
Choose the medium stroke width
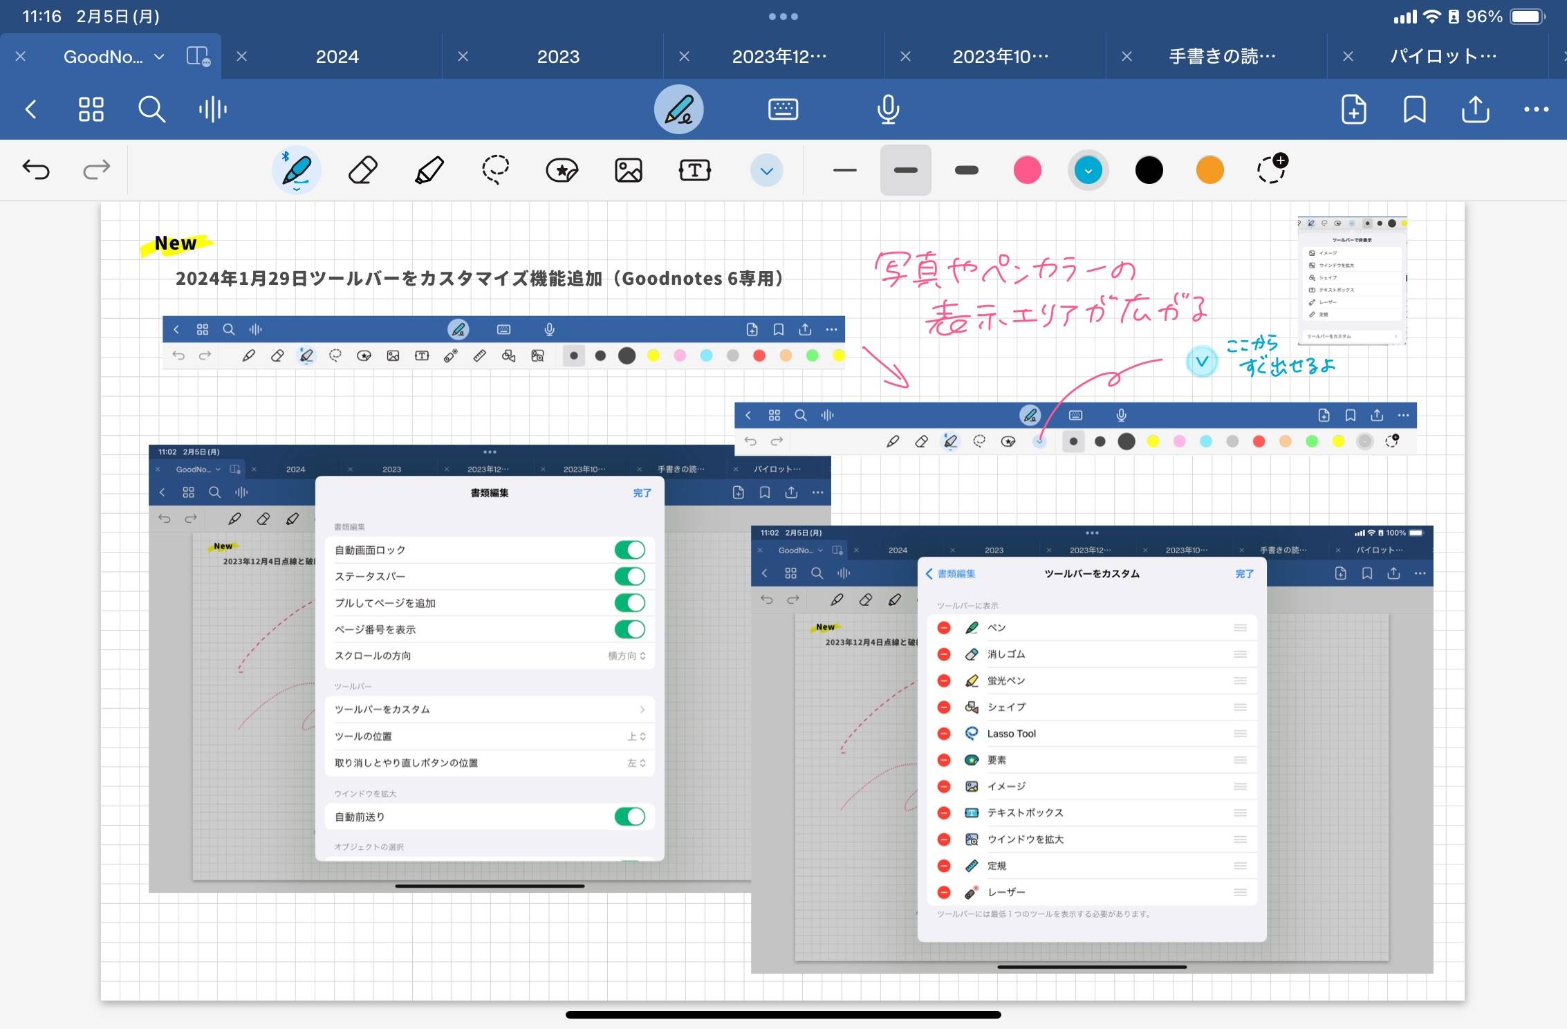click(x=905, y=170)
